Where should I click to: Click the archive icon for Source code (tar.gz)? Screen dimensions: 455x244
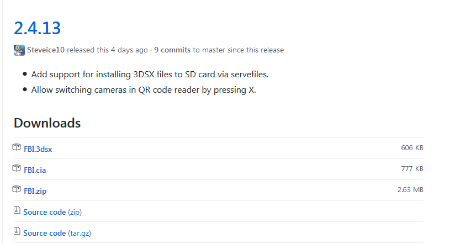(17, 231)
